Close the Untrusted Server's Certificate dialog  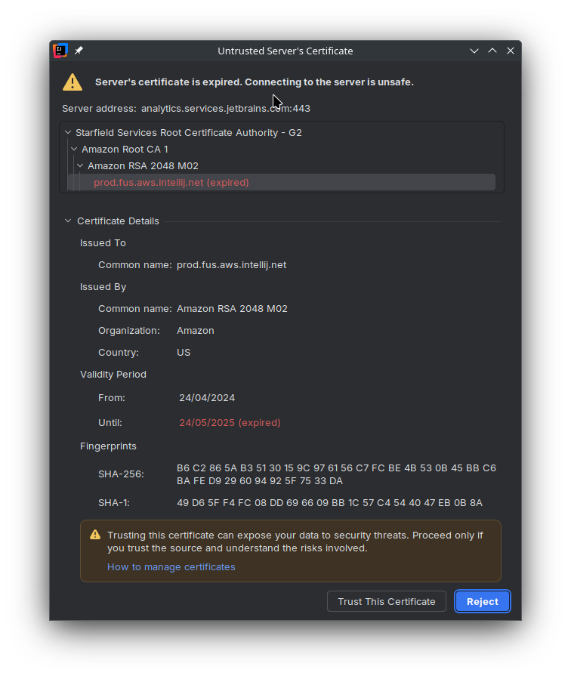tap(511, 51)
